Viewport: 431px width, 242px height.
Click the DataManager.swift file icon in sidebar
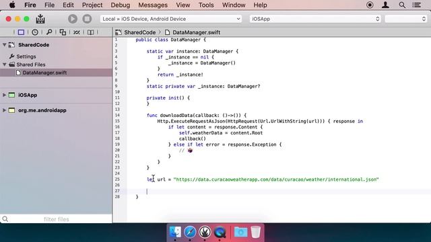[x=18, y=73]
